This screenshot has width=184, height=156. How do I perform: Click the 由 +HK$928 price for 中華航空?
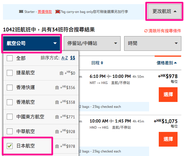tap(65, 131)
